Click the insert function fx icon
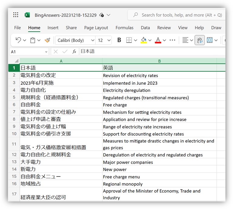This screenshot has height=209, width=233. pyautogui.click(x=74, y=52)
